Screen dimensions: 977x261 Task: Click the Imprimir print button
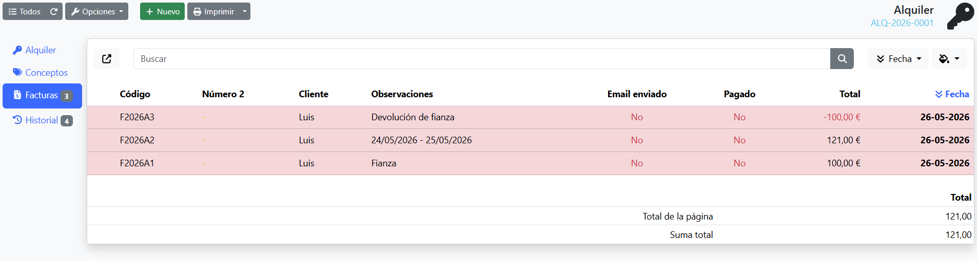click(x=213, y=11)
